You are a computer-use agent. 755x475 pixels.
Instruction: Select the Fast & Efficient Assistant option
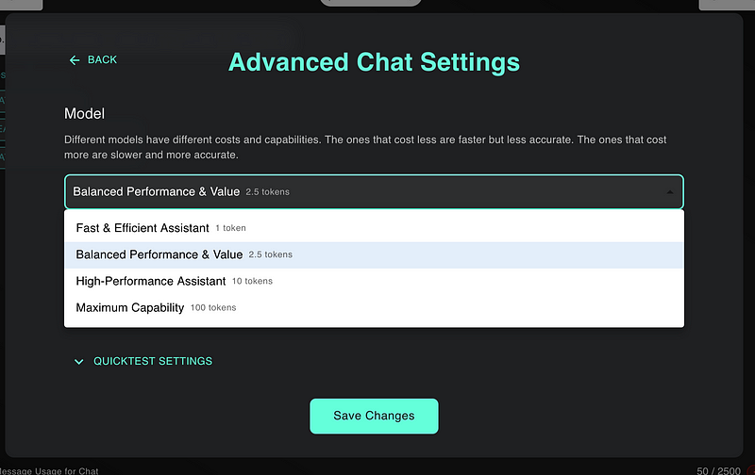pos(143,228)
